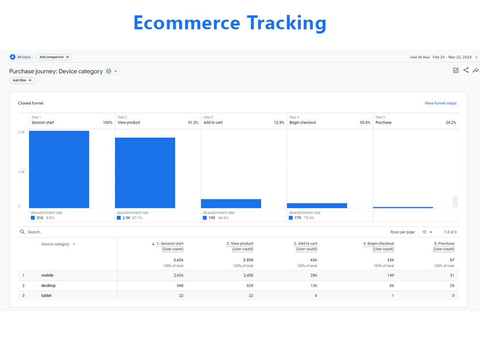Viewport: 480px width, 360px height.
Task: Click total begin checkout value 236
Action: click(391, 260)
